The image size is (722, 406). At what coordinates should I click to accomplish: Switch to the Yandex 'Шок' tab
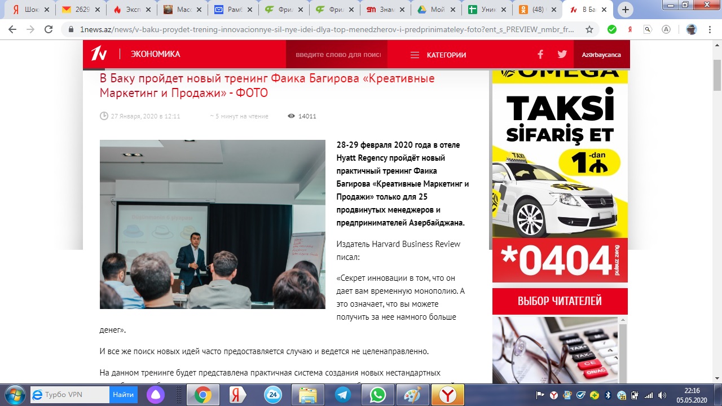30,10
